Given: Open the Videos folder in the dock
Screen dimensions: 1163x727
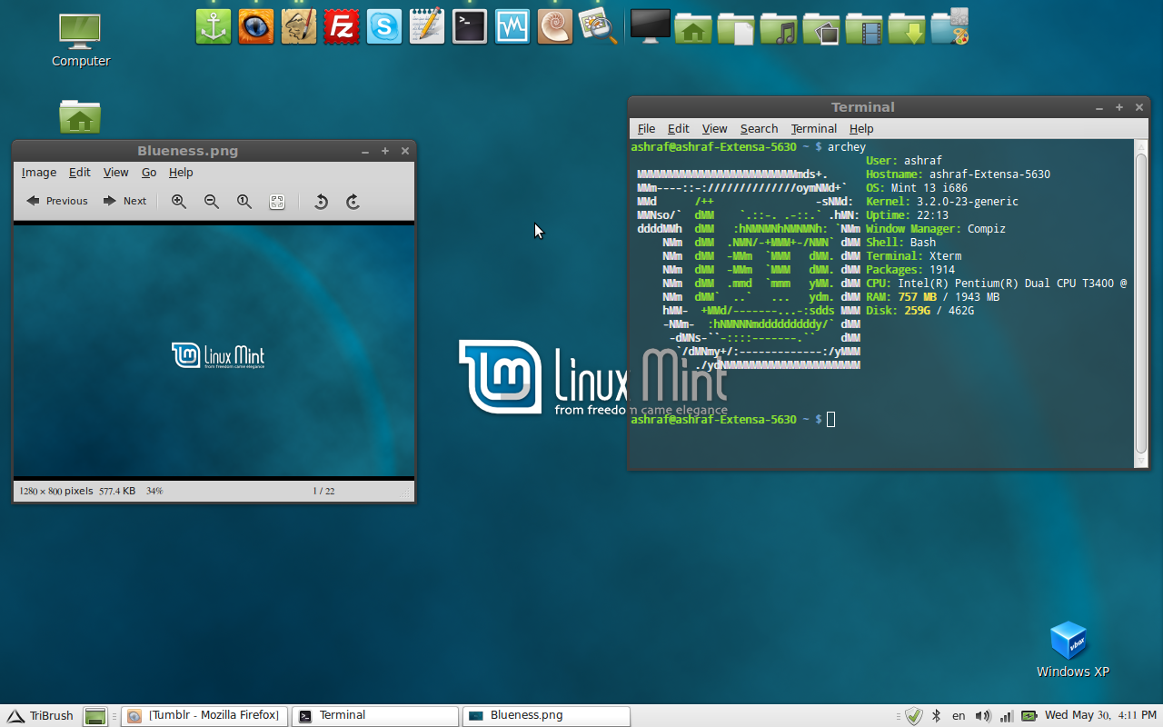Looking at the screenshot, I should (x=864, y=27).
